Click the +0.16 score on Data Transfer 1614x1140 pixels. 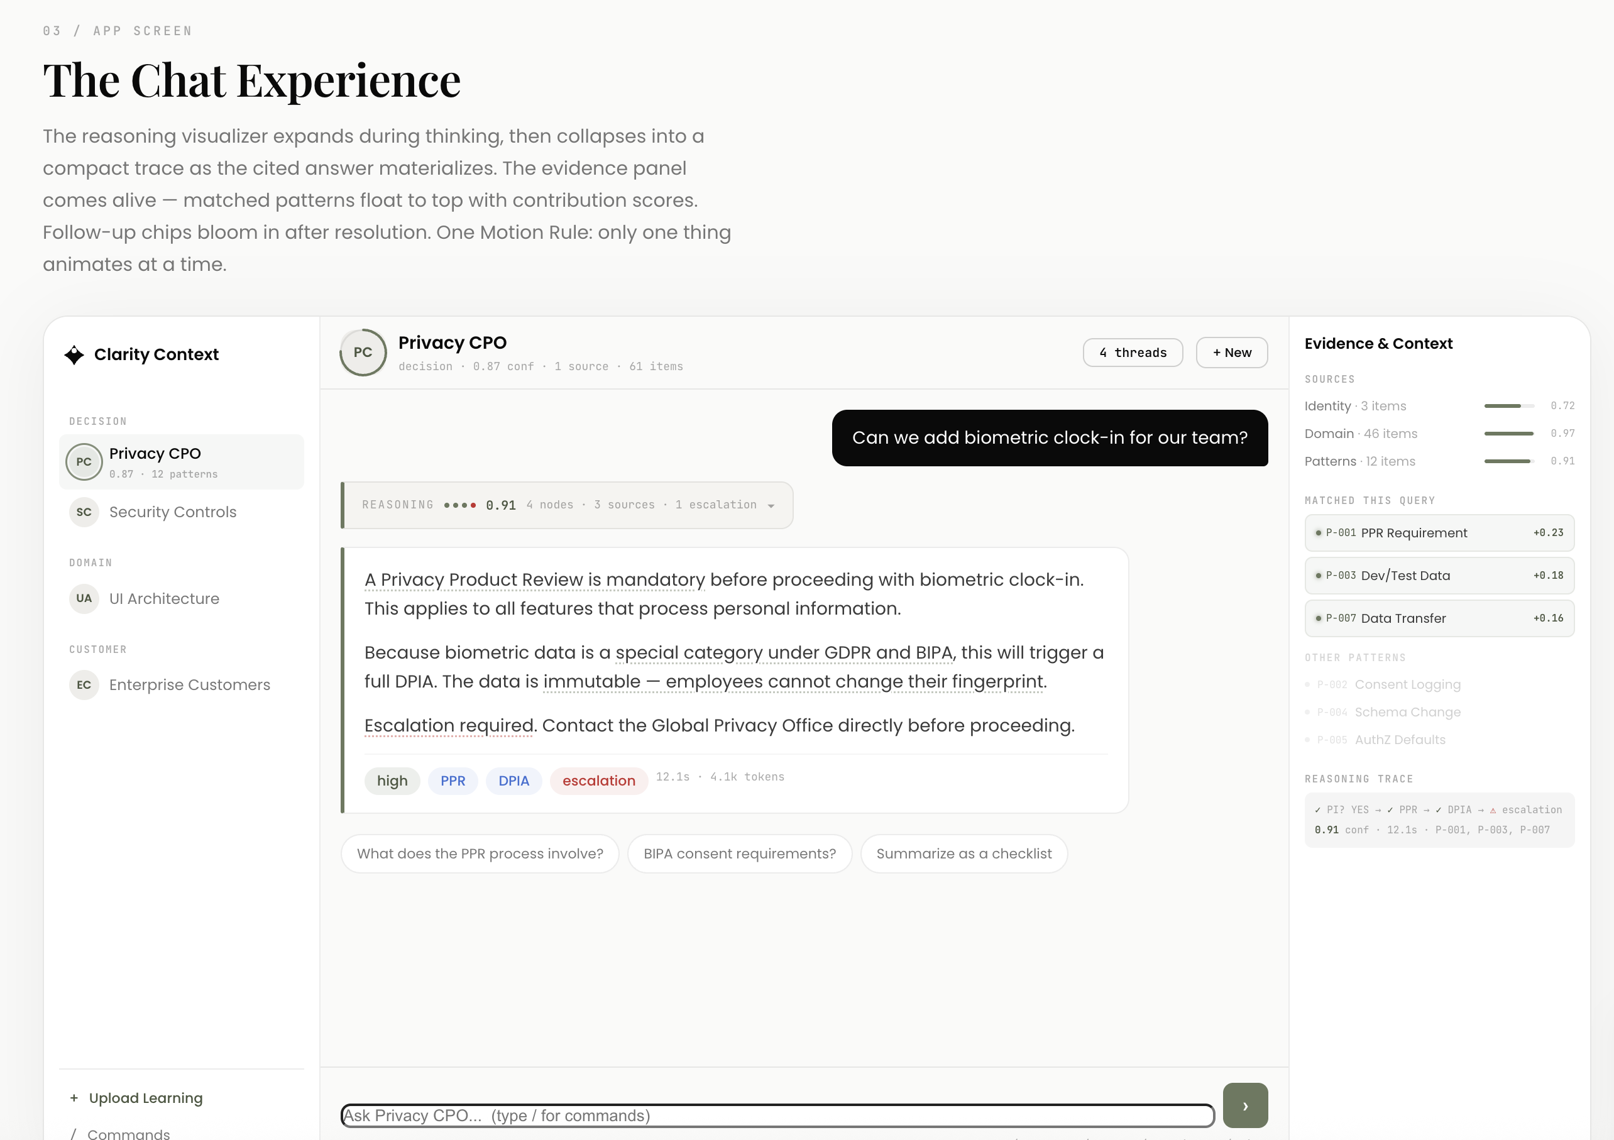[1548, 618]
